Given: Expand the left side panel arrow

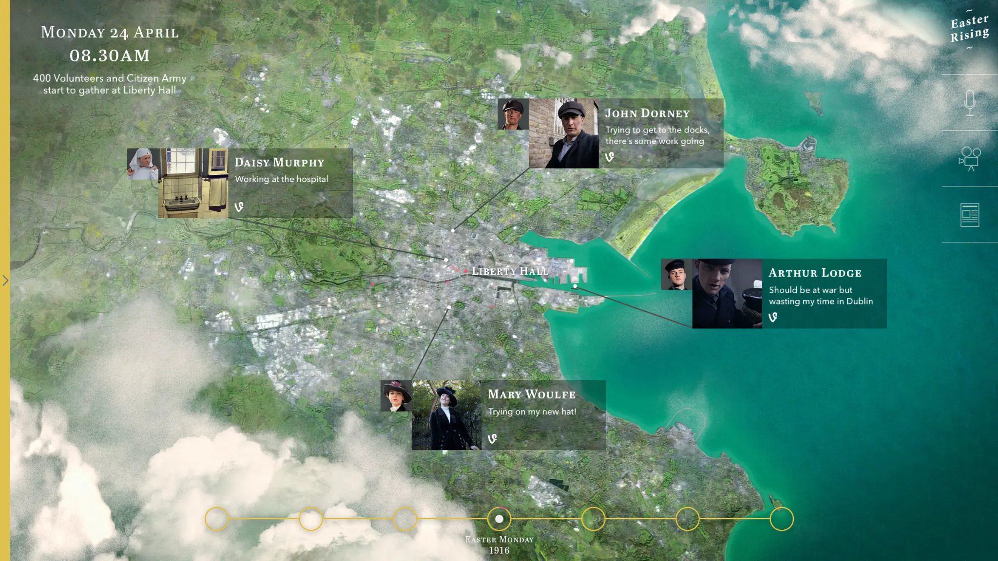Looking at the screenshot, I should (5, 280).
